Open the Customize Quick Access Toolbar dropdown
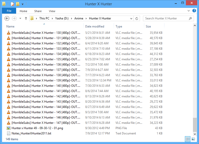Screen dimensions: 199x144 [22, 4]
